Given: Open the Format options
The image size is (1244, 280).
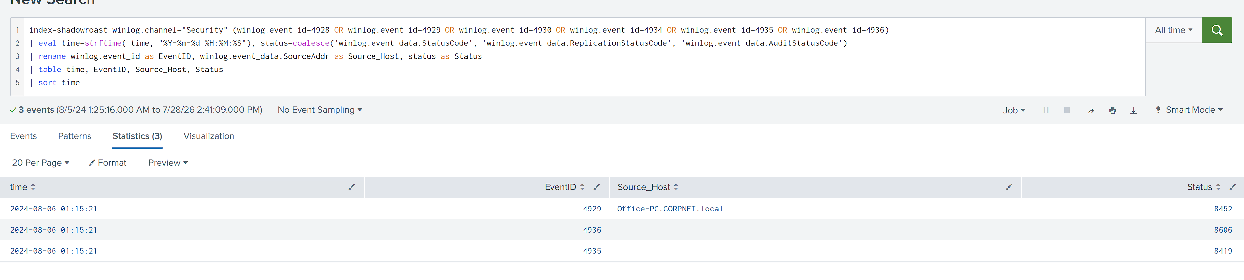Looking at the screenshot, I should coord(108,163).
